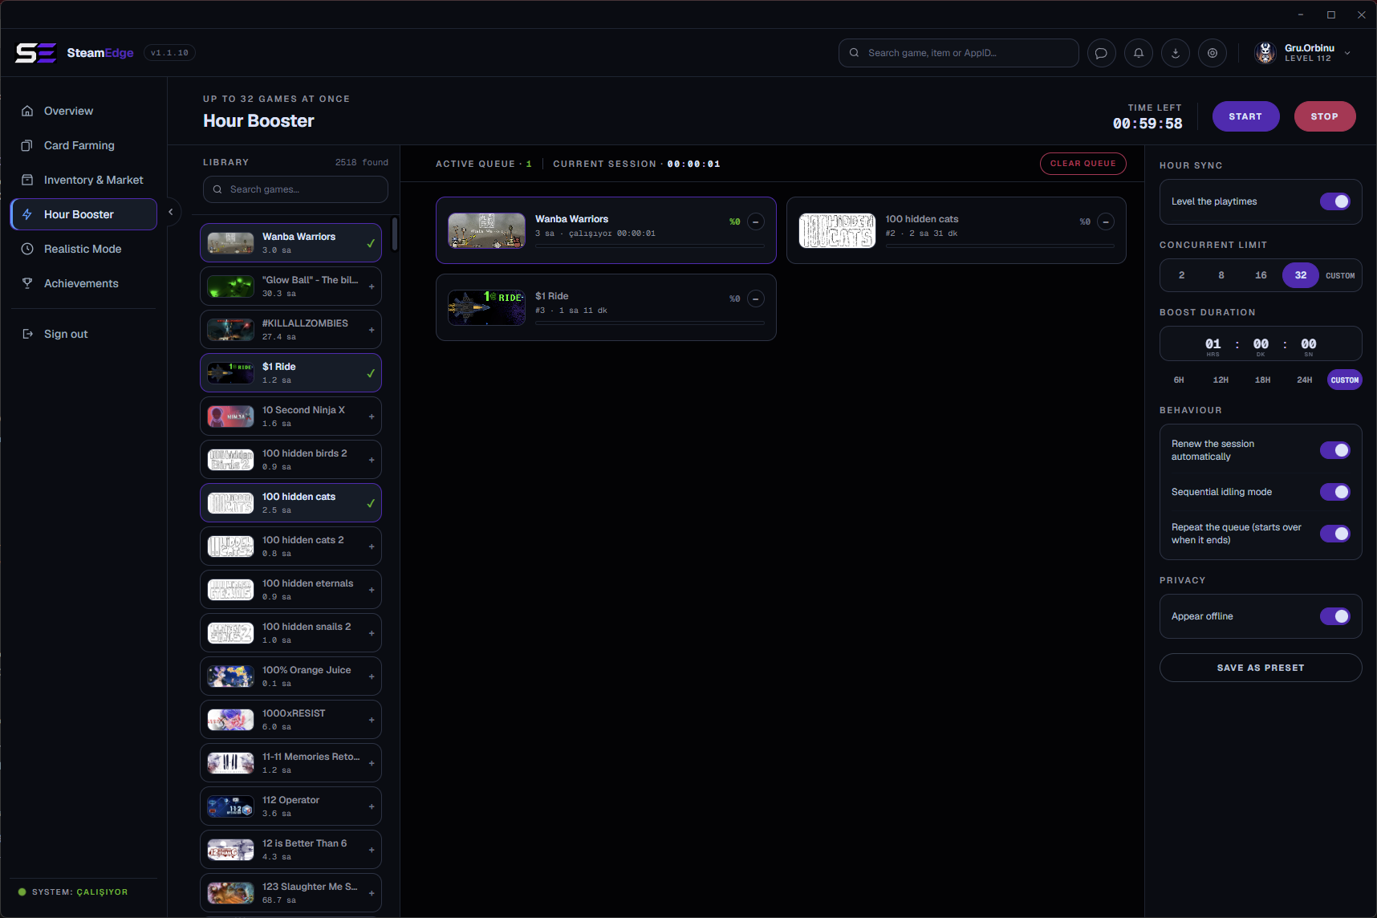This screenshot has height=918, width=1377.
Task: Add 1000xRESIST to the queue
Action: tap(372, 720)
